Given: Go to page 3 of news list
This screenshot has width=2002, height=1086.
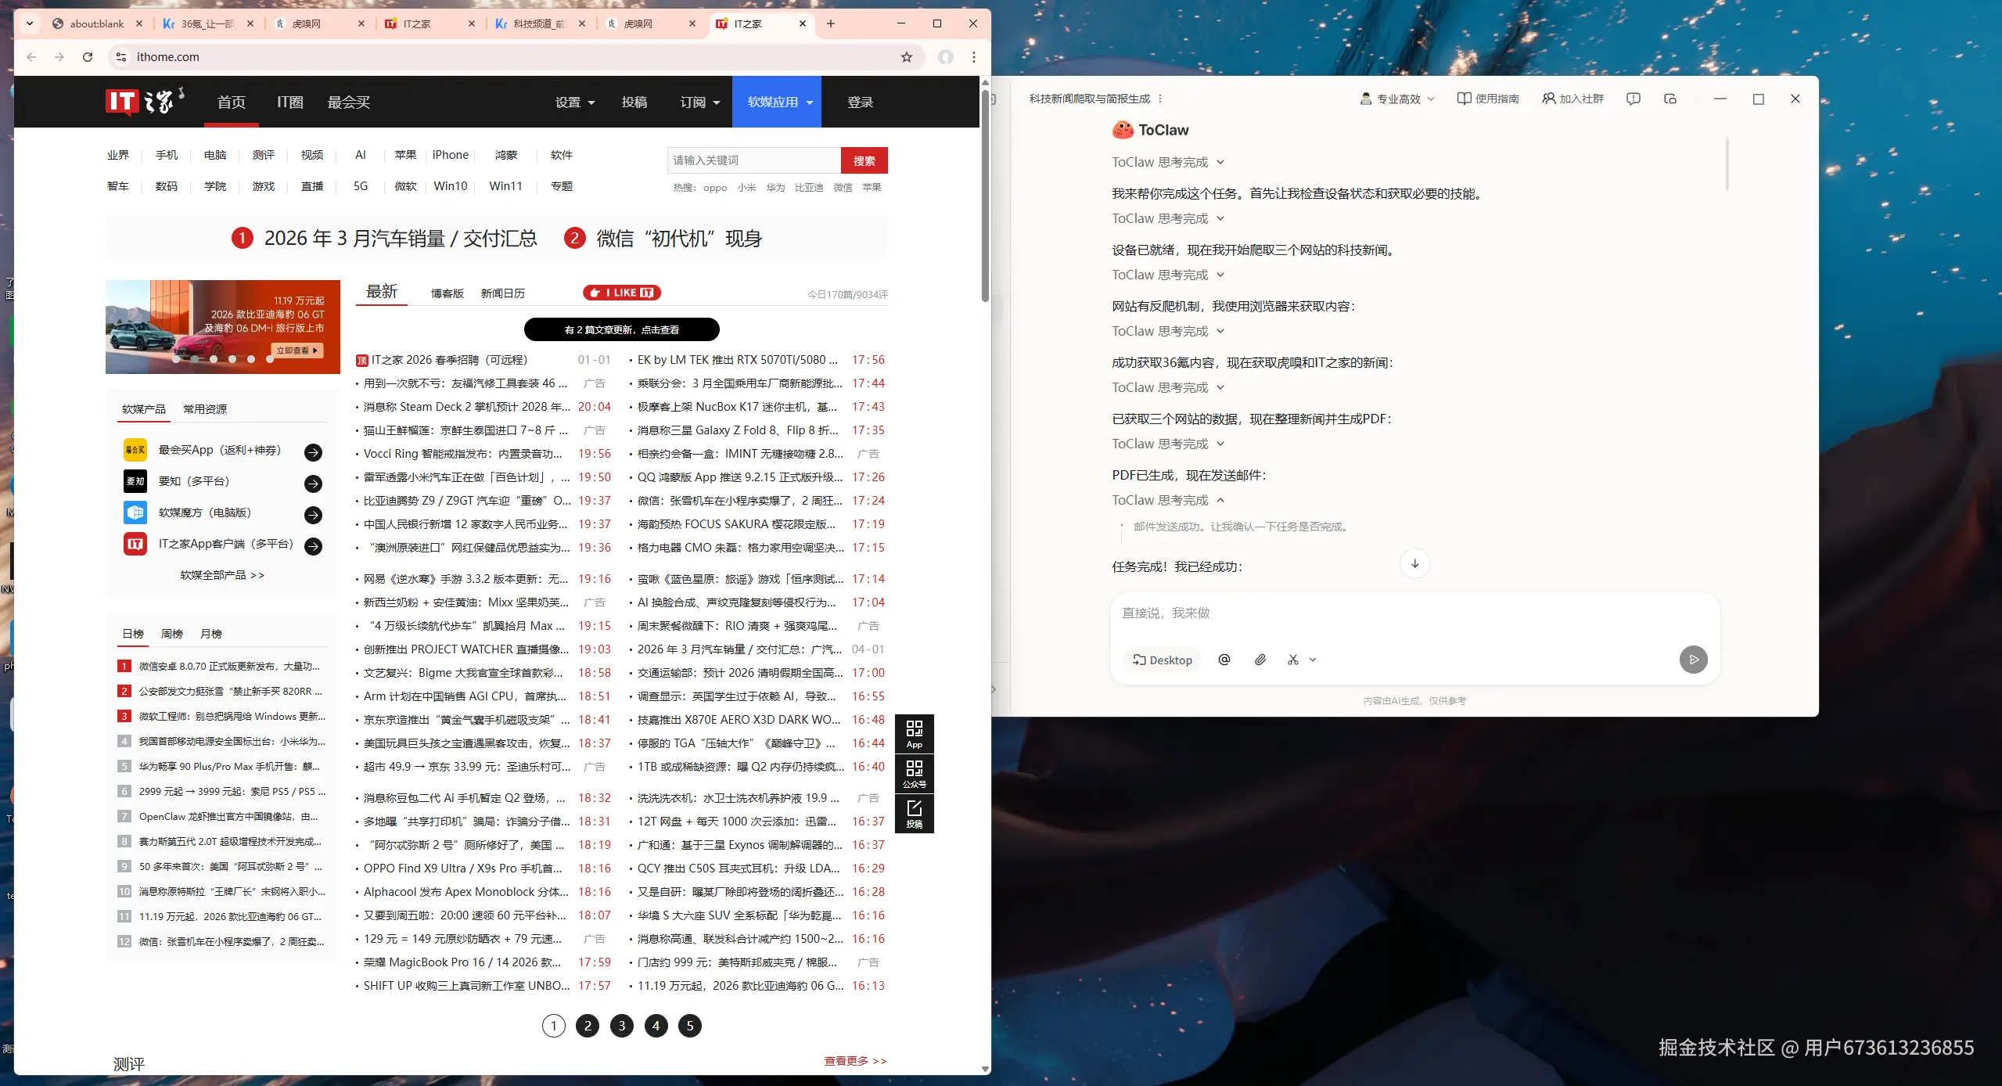Looking at the screenshot, I should pyautogui.click(x=621, y=1026).
